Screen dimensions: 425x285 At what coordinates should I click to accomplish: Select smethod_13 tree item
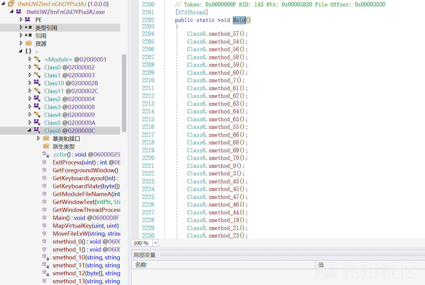[x=86, y=281]
